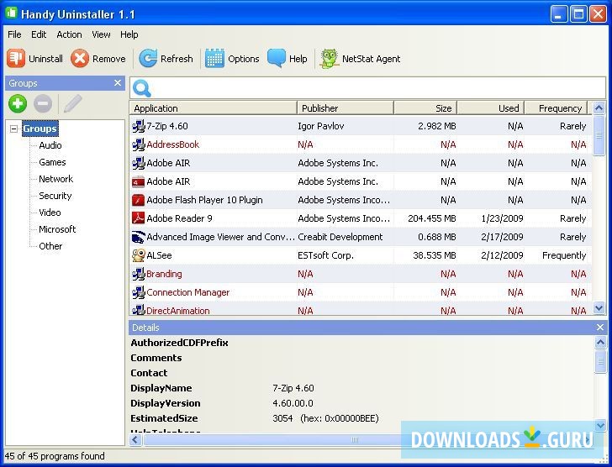Sort list by Size column header
This screenshot has height=467, width=612.
point(425,108)
